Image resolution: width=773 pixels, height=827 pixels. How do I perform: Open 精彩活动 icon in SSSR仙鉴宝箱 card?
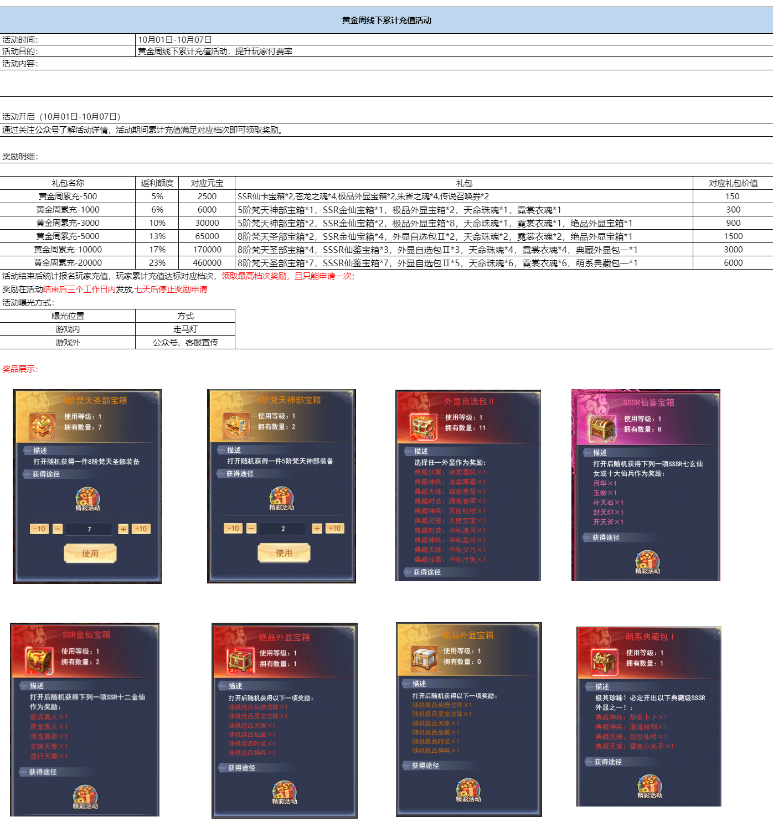647,562
